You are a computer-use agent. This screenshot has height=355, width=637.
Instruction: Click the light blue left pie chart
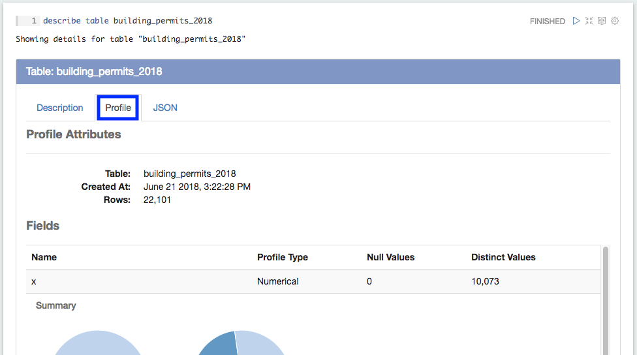pos(97,343)
